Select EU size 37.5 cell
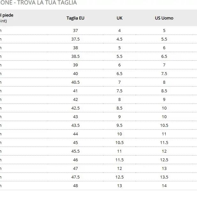197x197 pixels. (75, 39)
